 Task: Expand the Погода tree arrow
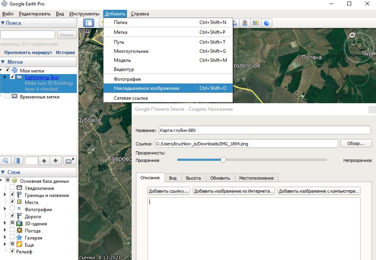point(5,230)
